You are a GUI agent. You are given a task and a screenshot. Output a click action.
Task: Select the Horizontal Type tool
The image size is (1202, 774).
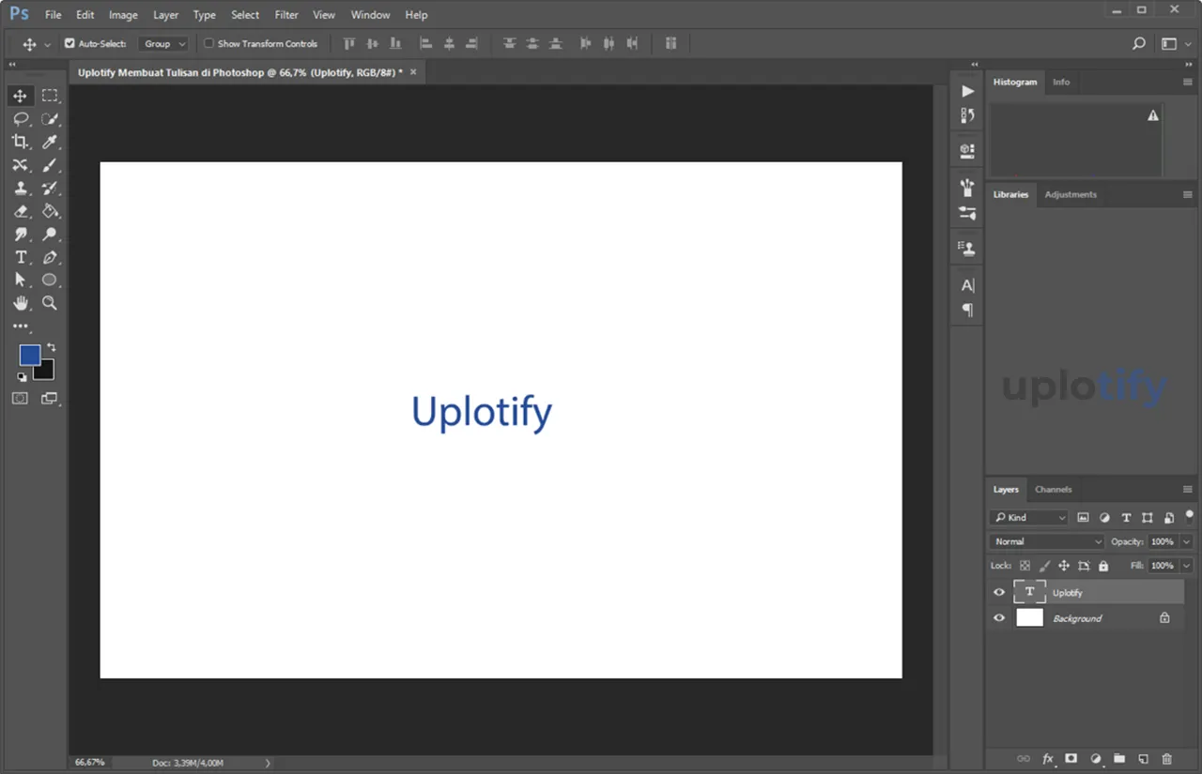tap(20, 257)
